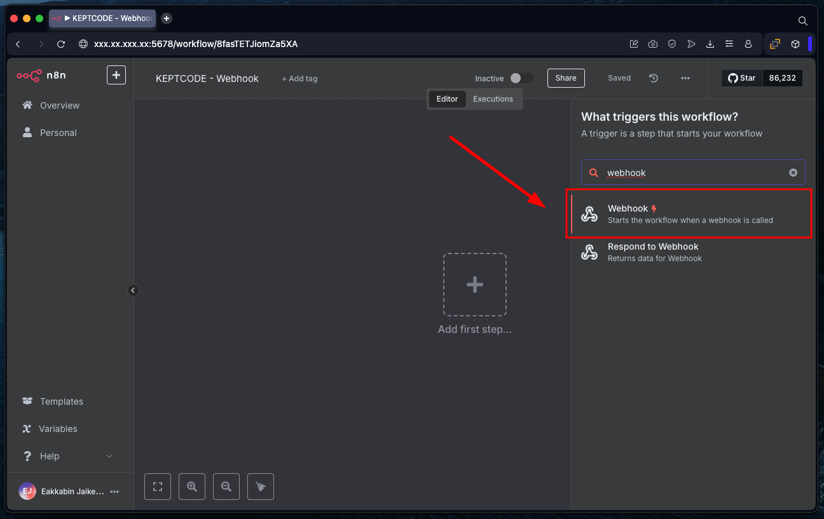This screenshot has height=519, width=824.
Task: Open the three-dot workflow options menu
Action: (685, 78)
